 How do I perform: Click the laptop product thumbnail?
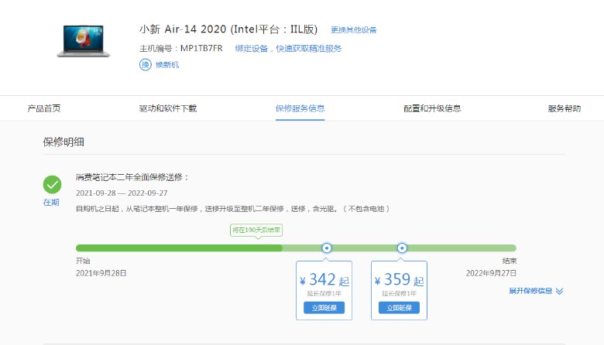coord(84,41)
